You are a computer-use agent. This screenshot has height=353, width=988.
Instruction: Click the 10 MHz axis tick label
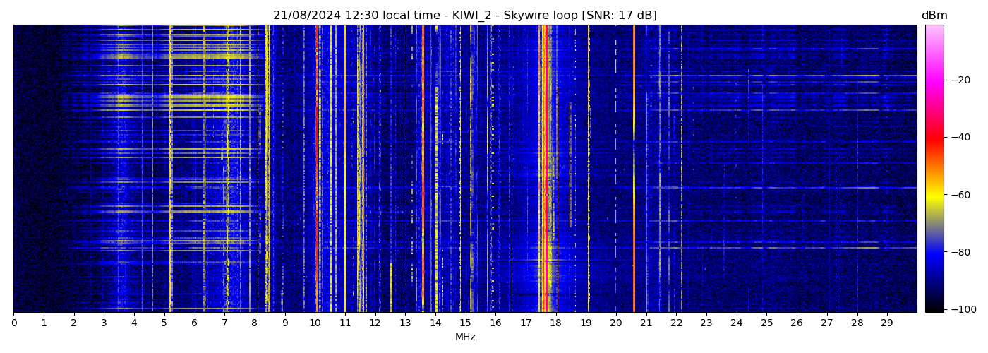pyautogui.click(x=315, y=323)
